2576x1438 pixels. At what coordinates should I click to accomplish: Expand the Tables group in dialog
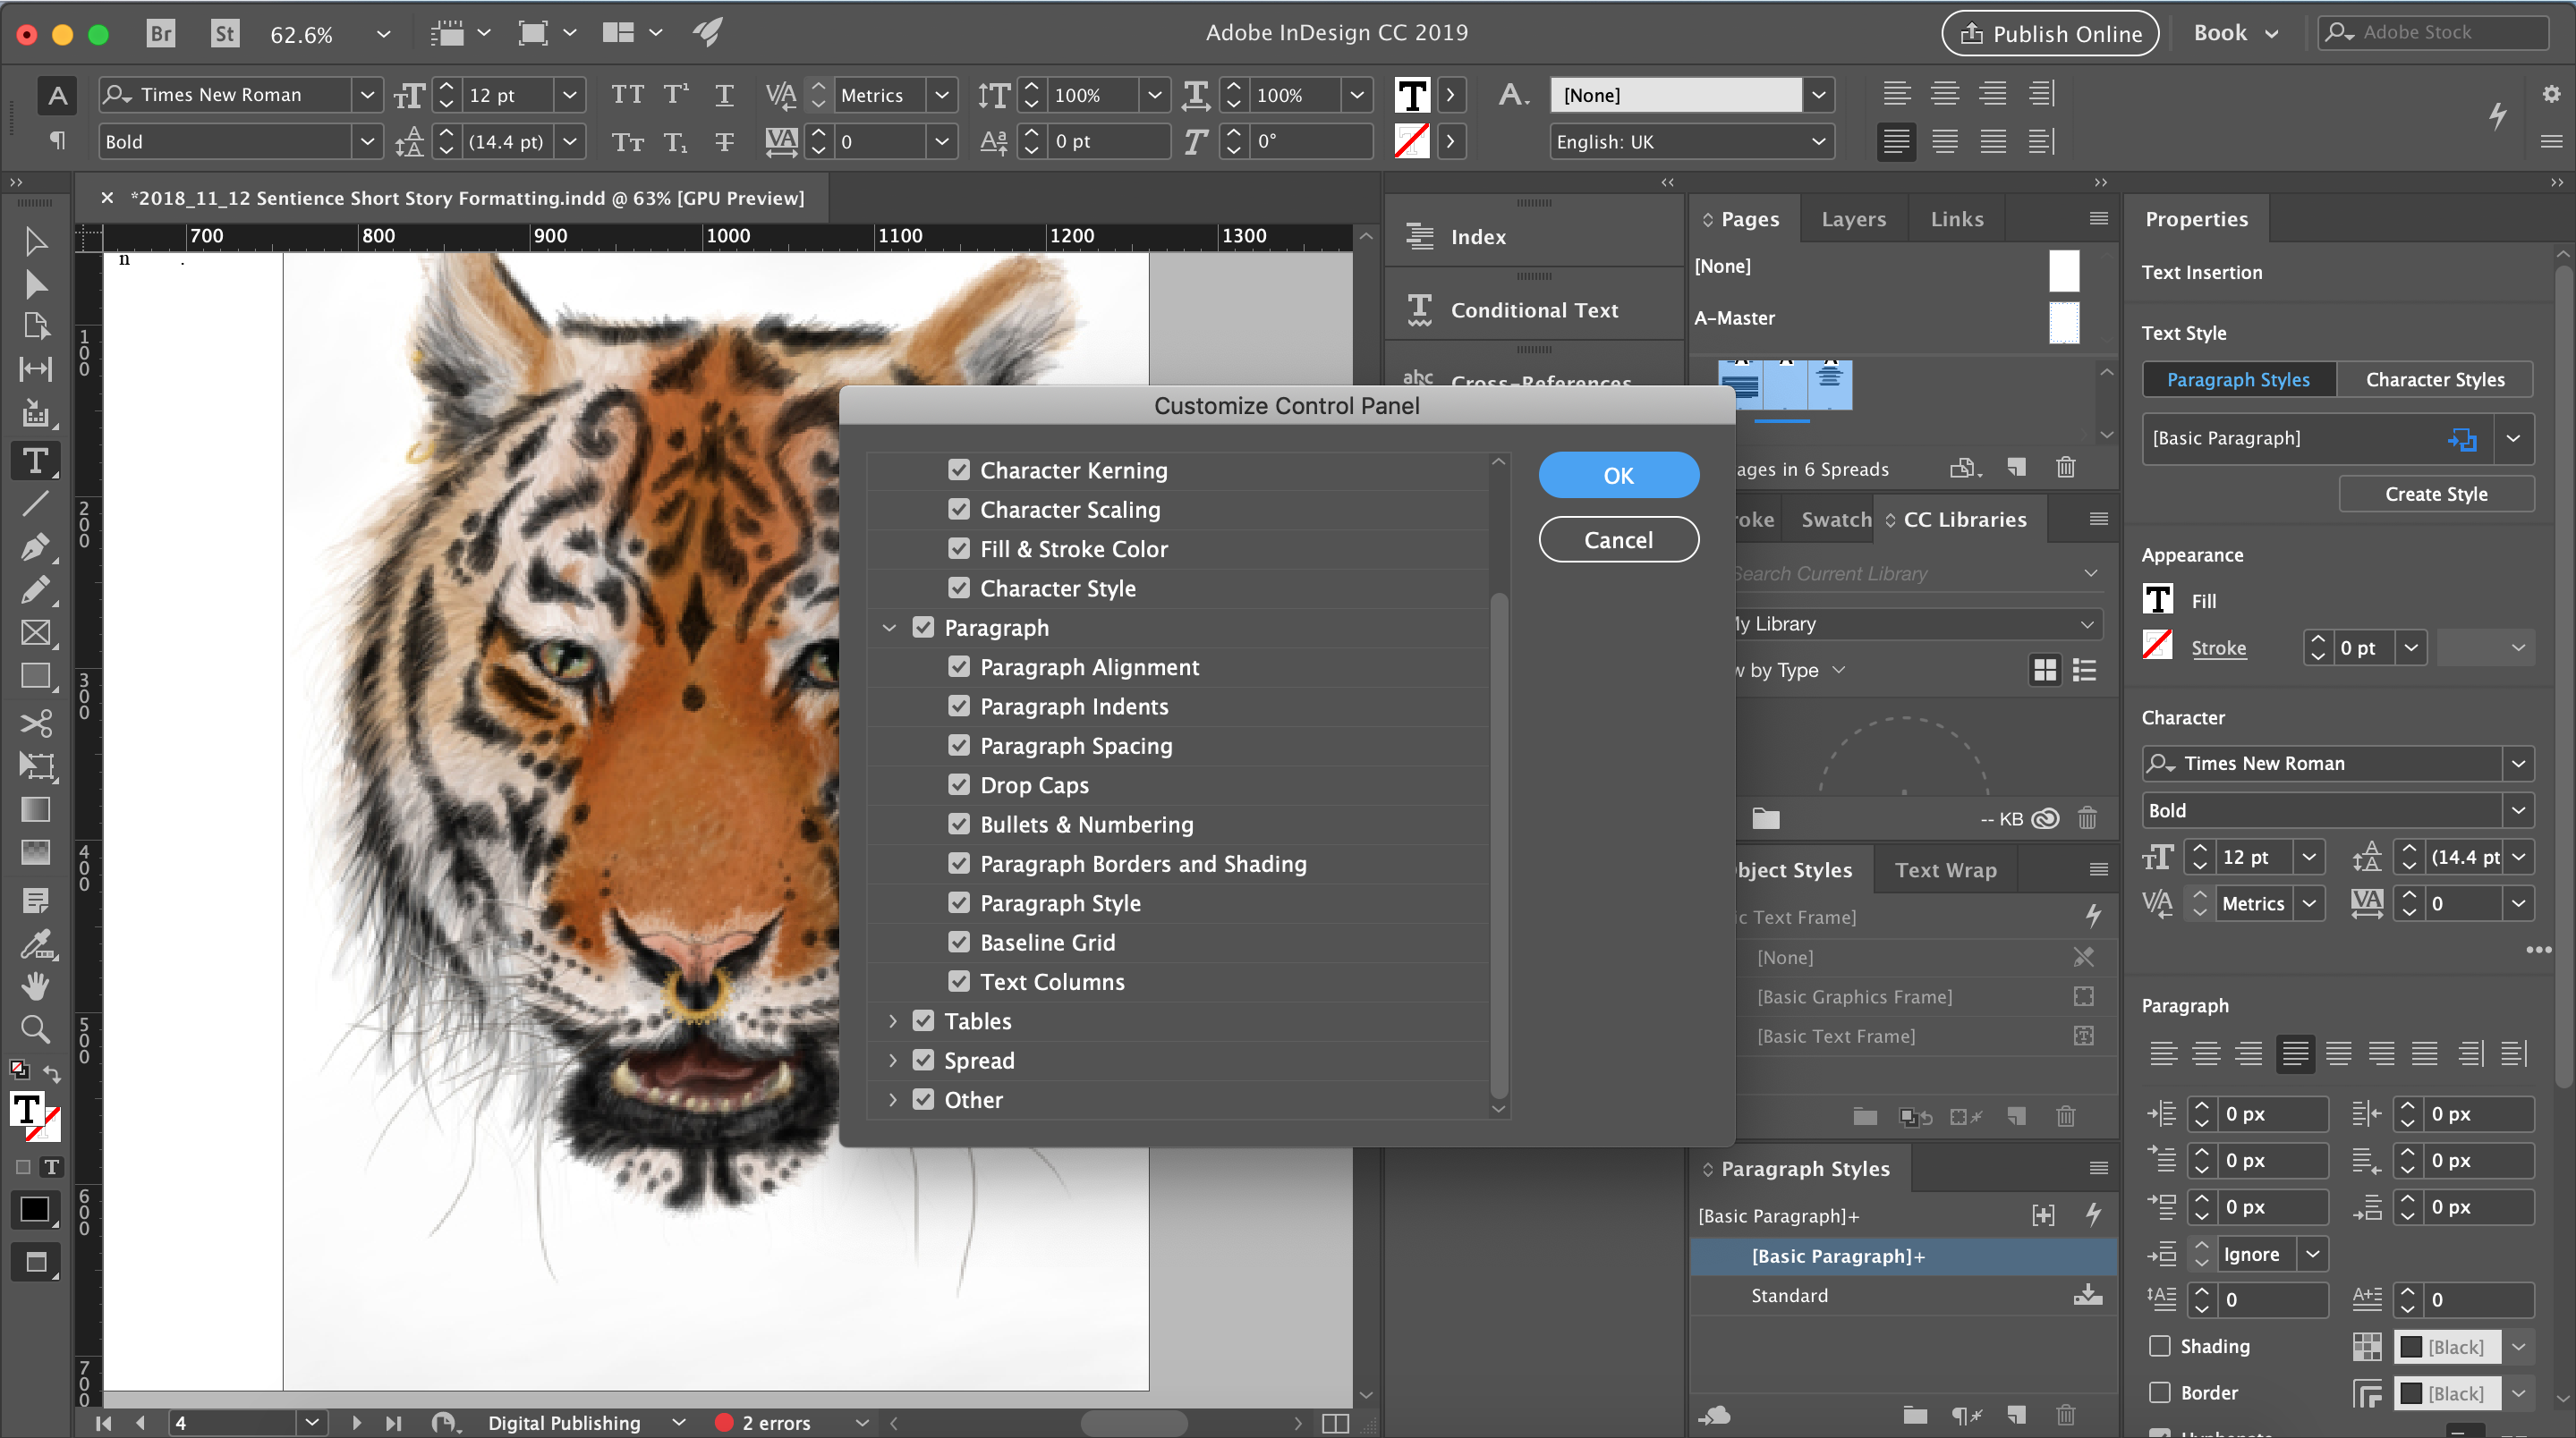pos(892,1020)
